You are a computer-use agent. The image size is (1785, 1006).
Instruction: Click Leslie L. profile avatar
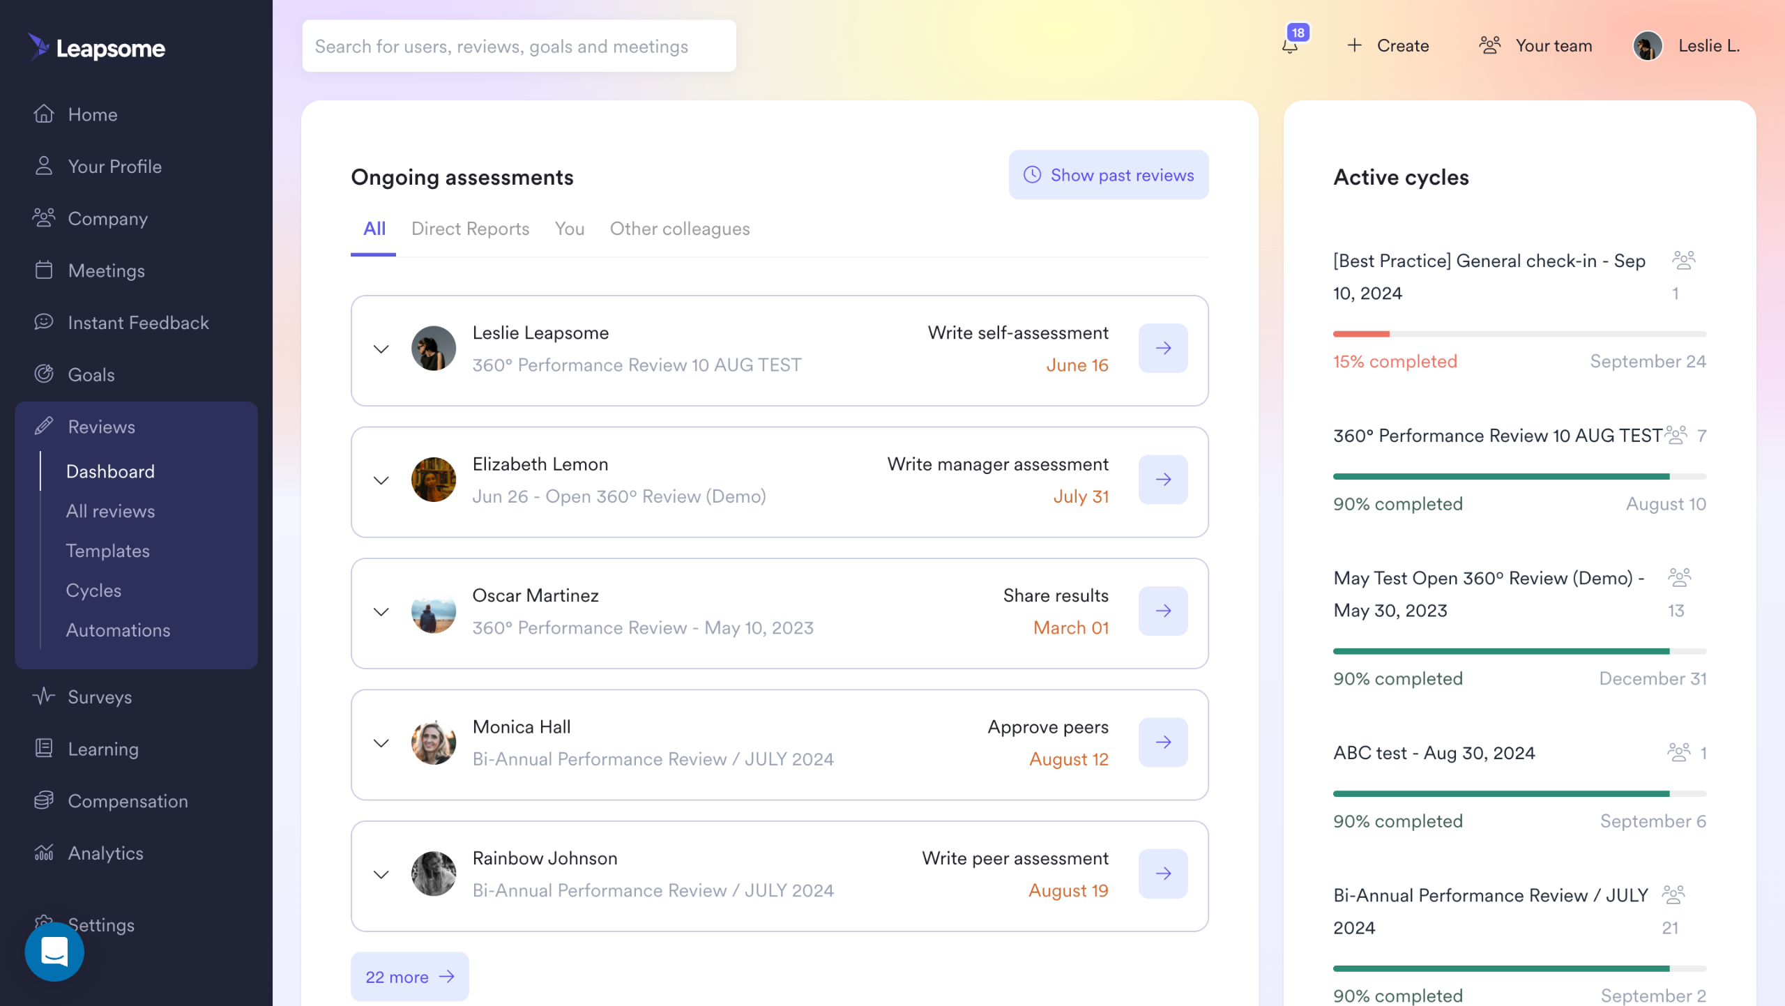(x=1648, y=46)
